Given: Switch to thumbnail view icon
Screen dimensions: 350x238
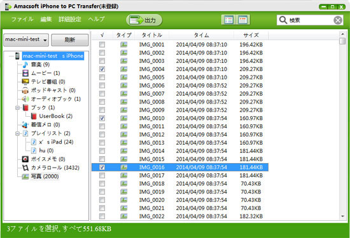Looking at the screenshot, I should pyautogui.click(x=242, y=20).
